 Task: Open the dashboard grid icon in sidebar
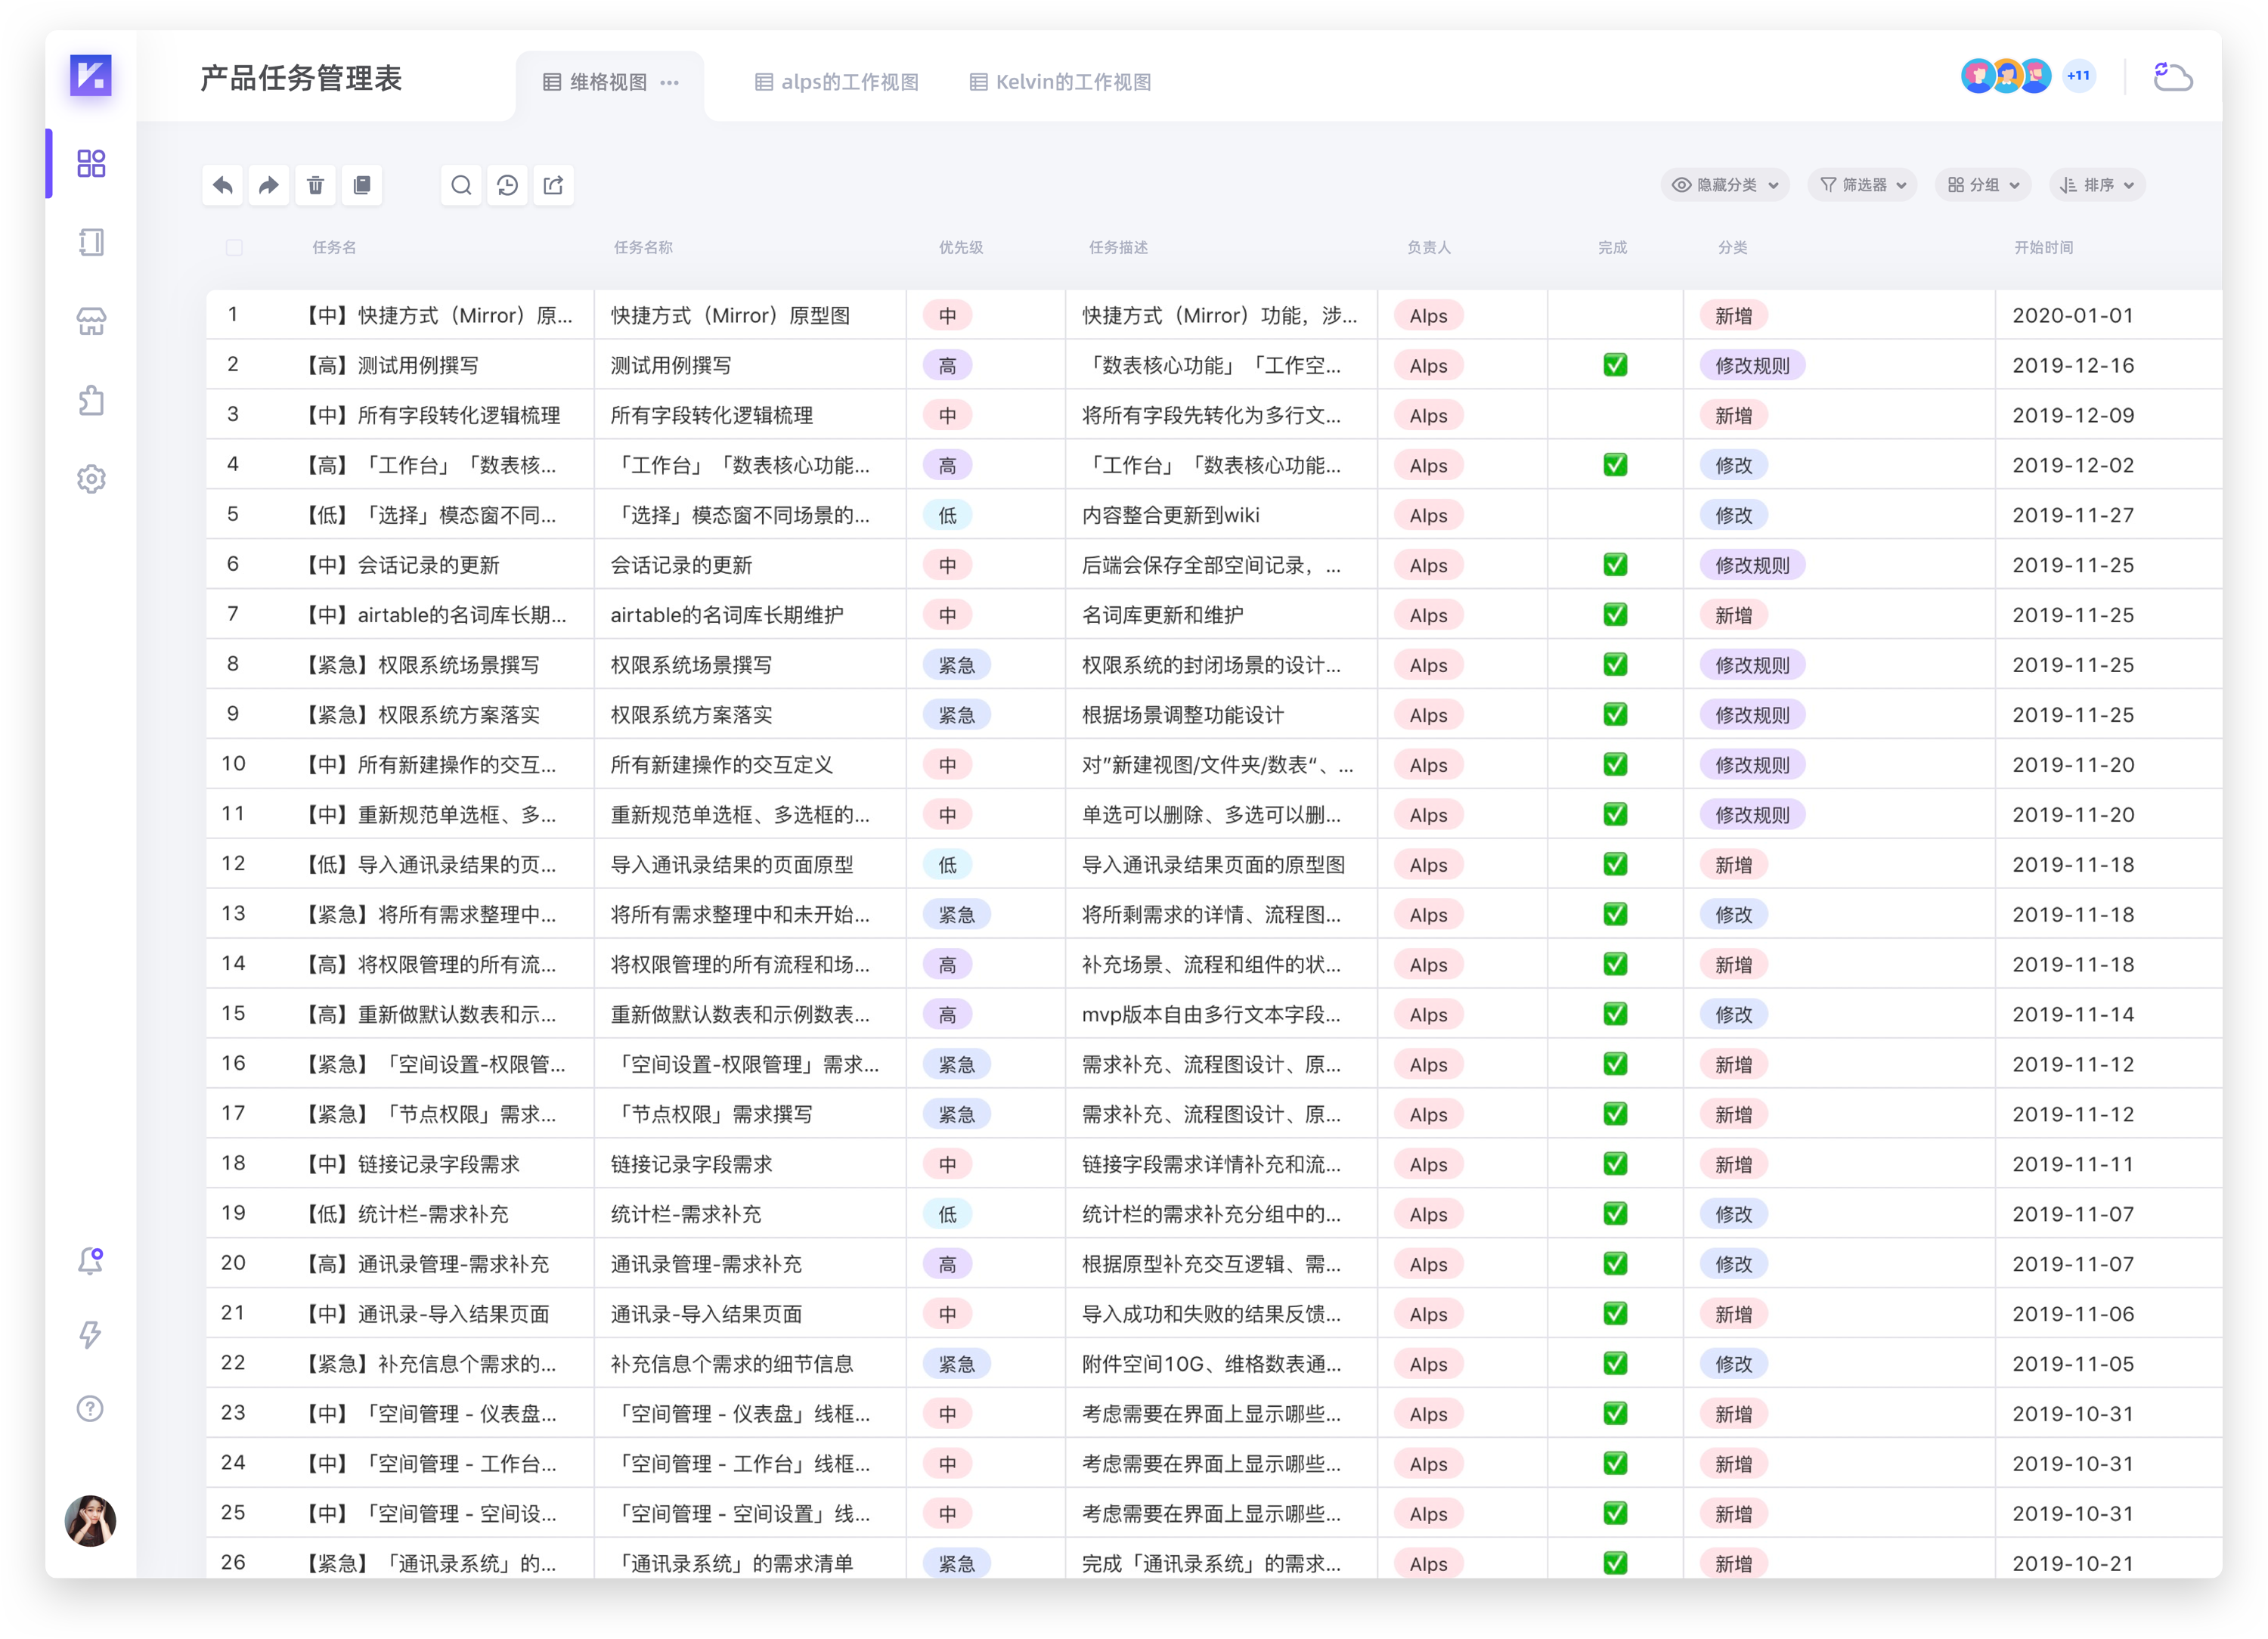(91, 163)
